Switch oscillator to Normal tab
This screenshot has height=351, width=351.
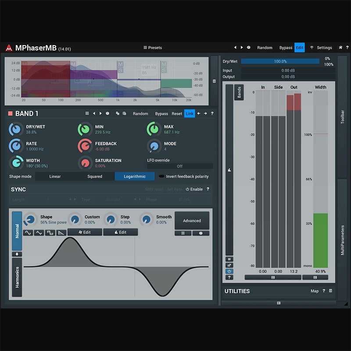17,231
